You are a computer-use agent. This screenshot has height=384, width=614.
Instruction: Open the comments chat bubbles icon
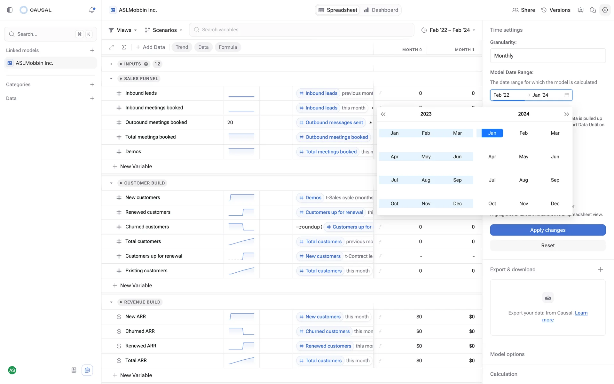[x=593, y=10]
